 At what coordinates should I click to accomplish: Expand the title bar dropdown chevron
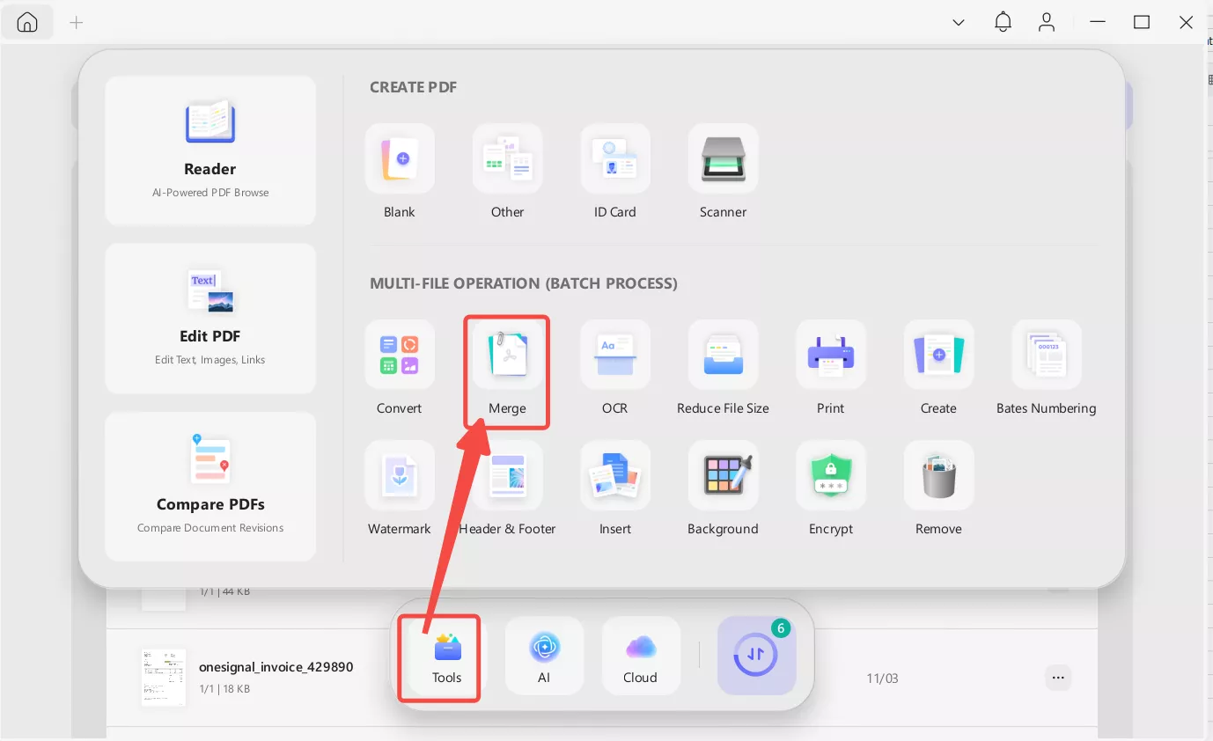959,23
